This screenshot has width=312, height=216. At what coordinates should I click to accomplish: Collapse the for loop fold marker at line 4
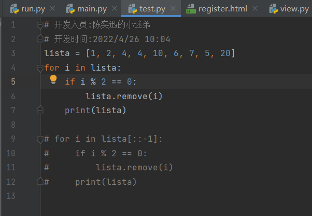point(40,67)
